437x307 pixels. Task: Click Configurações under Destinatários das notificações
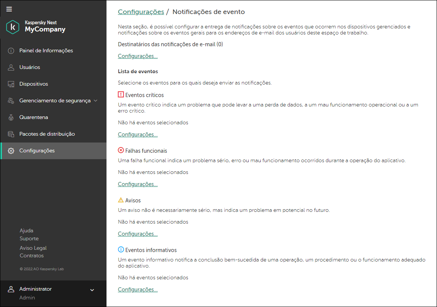pos(138,56)
